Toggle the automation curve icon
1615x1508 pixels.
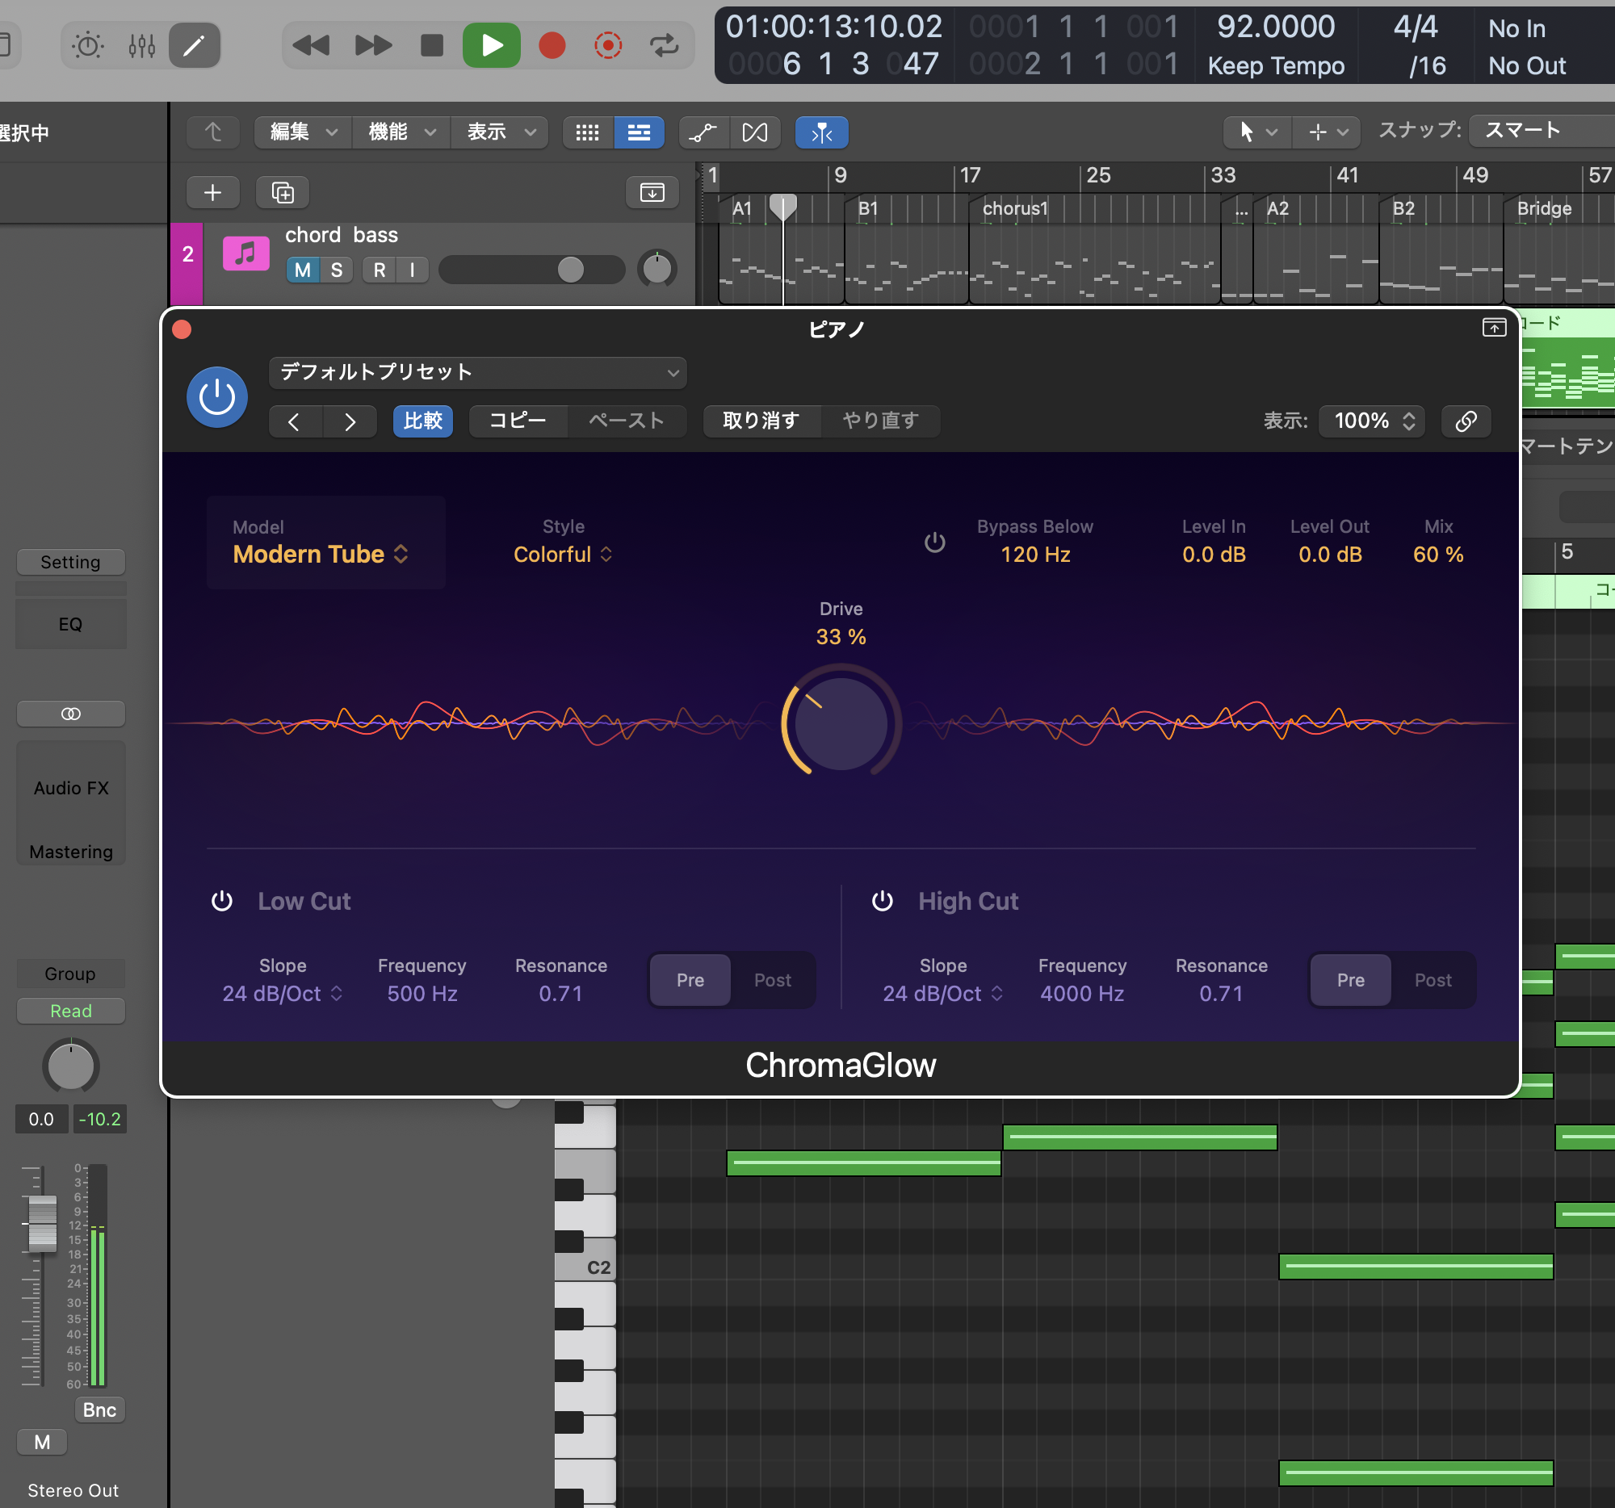tap(703, 132)
